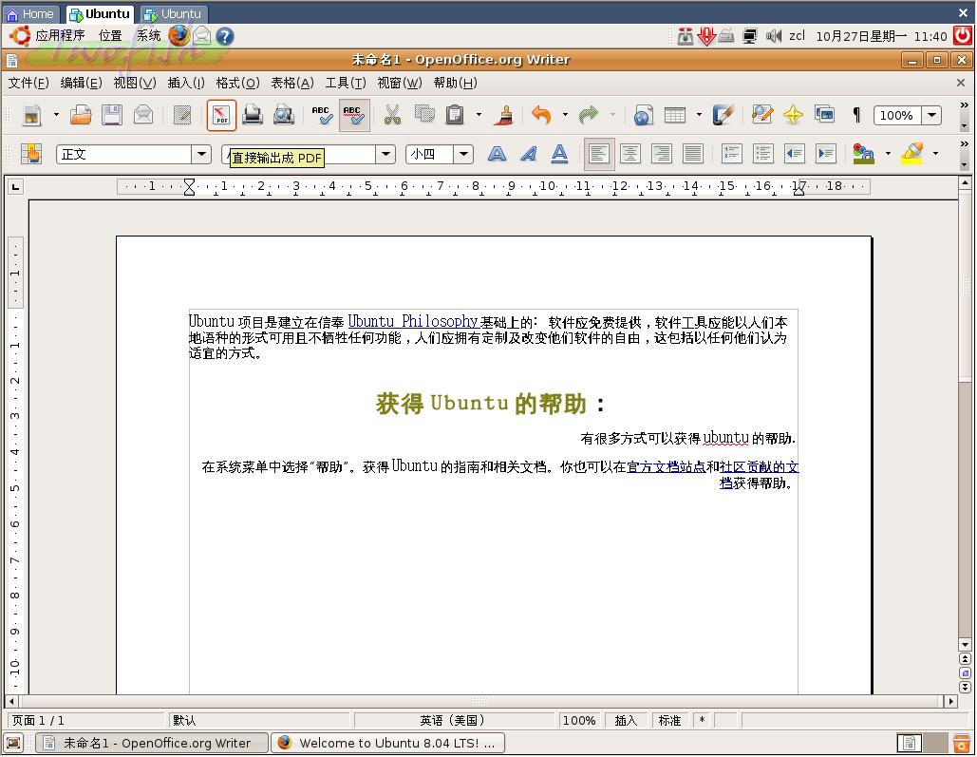This screenshot has height=757, width=977.
Task: Expand the font name dropdown arrow
Action: point(385,154)
